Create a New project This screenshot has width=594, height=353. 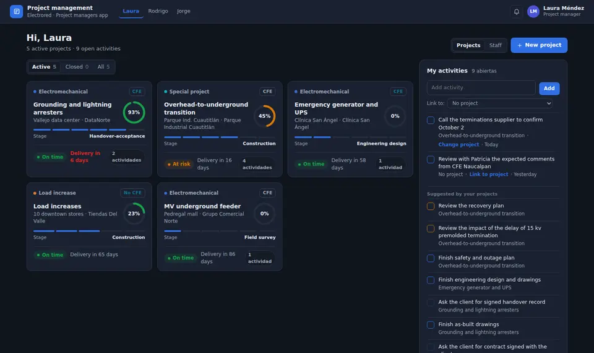(539, 45)
